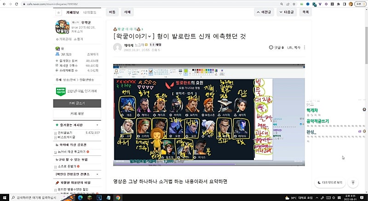The image size is (368, 201).
Task: Click the Windows Start button
Action: pos(5,198)
